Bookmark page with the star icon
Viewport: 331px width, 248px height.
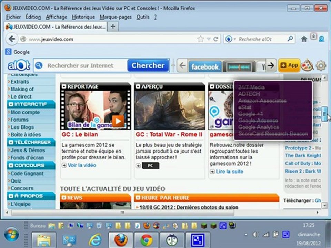[200, 39]
